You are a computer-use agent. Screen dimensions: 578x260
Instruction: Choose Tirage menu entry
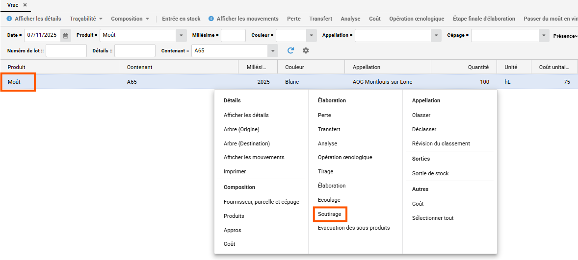pos(325,171)
